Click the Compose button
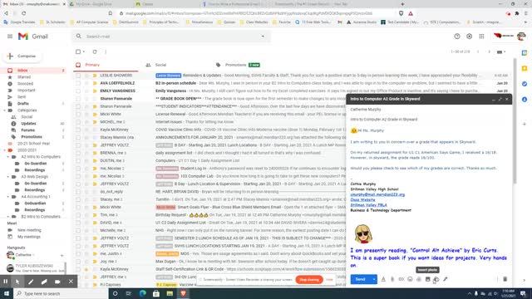This screenshot has width=532, height=299. click(22, 56)
